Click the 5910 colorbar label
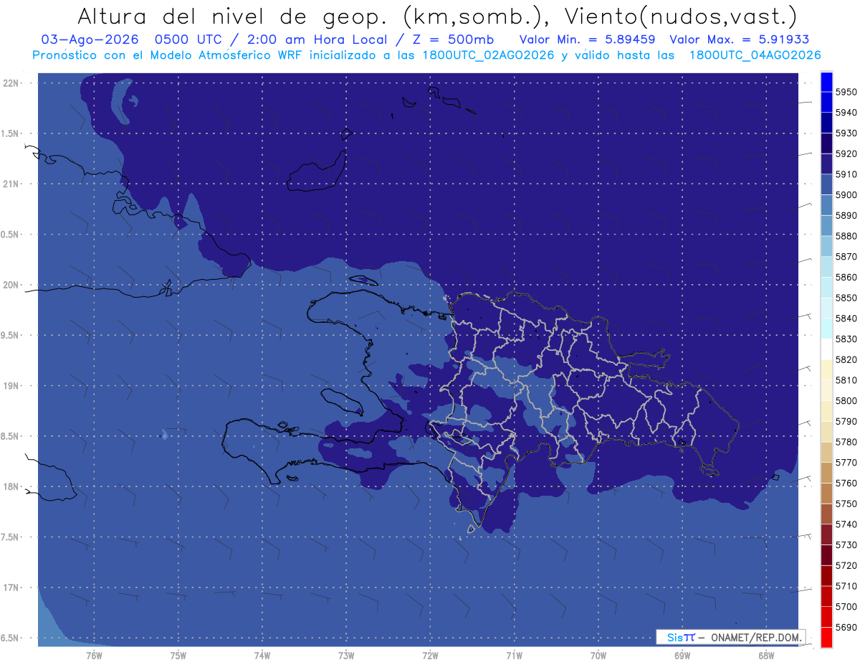Screen dimensions: 860x665 846,174
